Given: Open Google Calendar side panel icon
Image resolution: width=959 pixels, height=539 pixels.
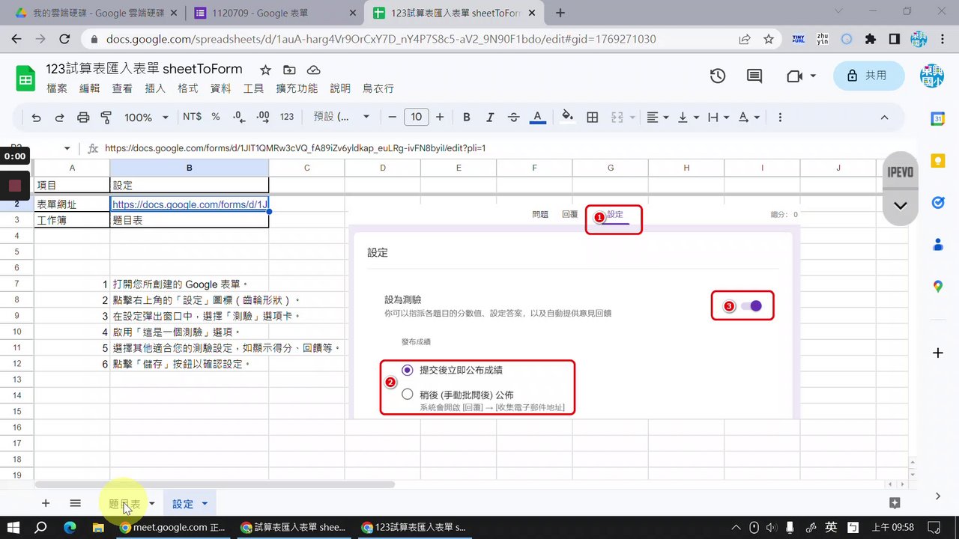Looking at the screenshot, I should [x=937, y=118].
